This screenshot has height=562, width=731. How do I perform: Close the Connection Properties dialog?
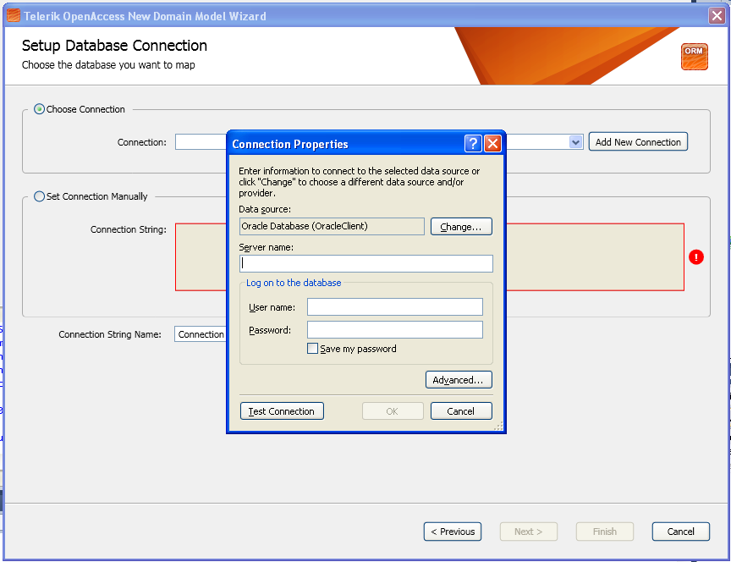492,144
